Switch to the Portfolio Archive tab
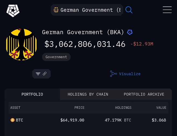Image resolution: width=177 pixels, height=136 pixels. coord(144,94)
